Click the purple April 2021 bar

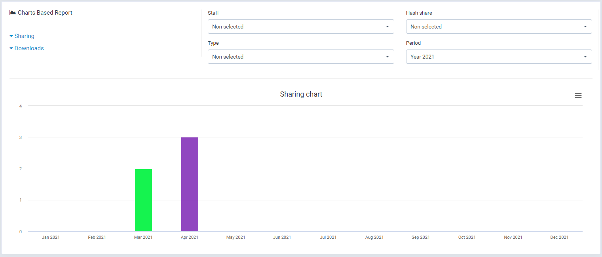(190, 184)
